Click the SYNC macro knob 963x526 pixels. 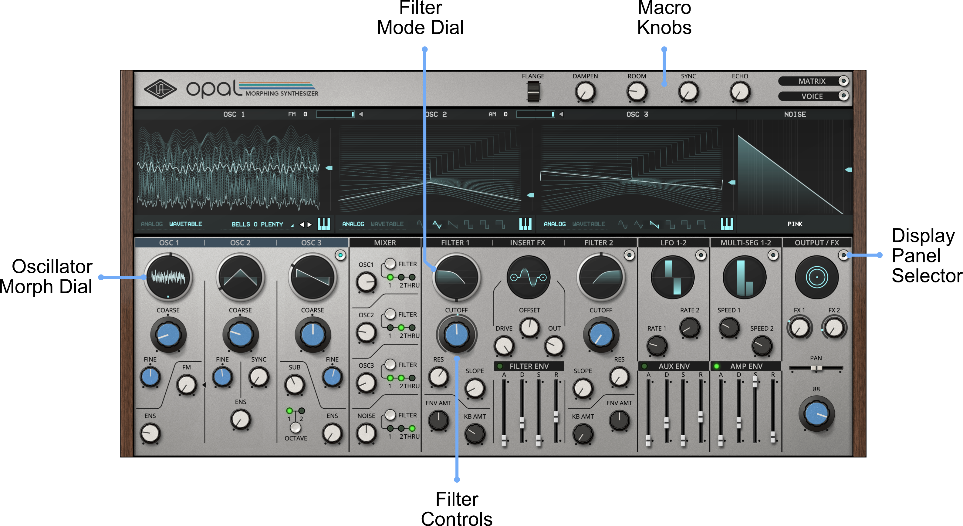(x=689, y=92)
